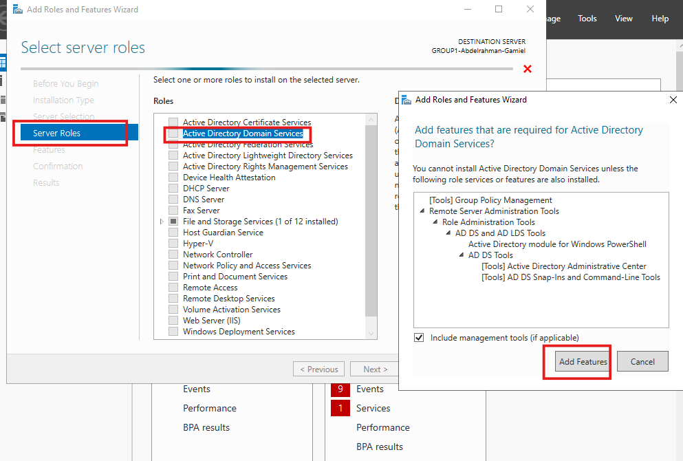
Task: Enable Print and Document Services checkbox
Action: click(173, 277)
